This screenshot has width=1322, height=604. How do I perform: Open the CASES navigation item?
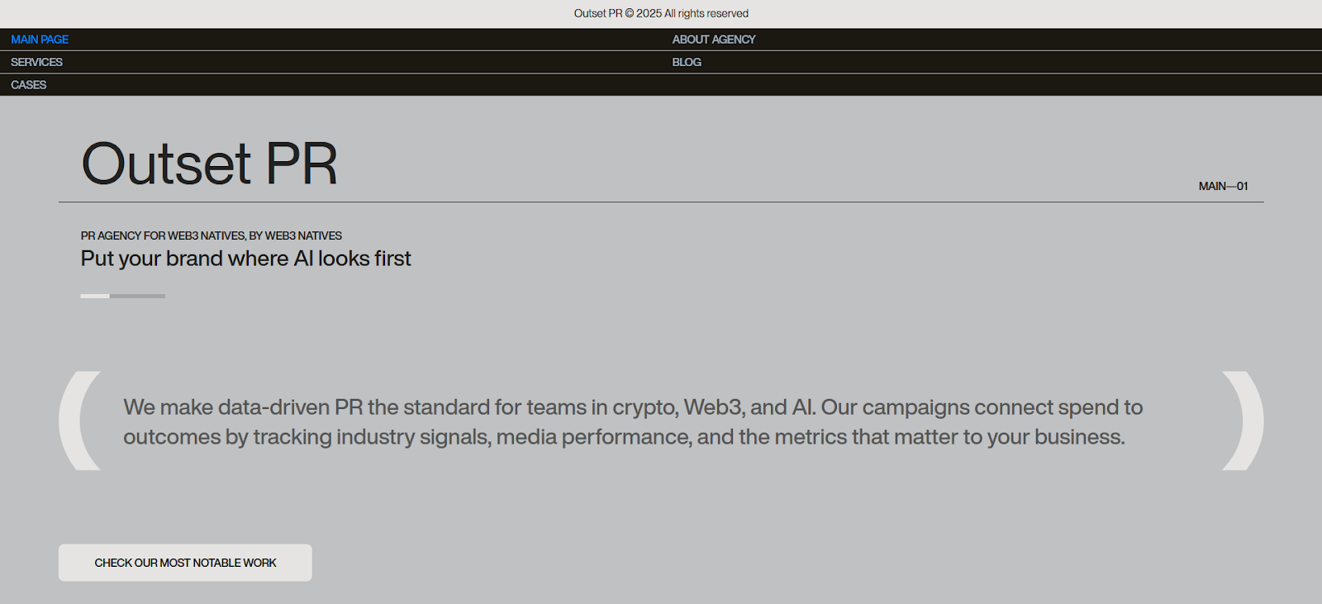click(x=29, y=84)
